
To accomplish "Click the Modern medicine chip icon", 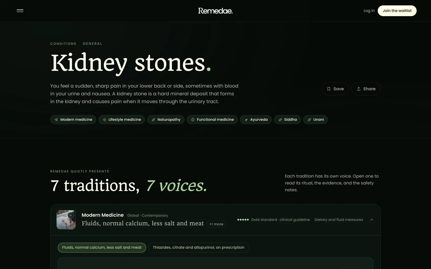I will pos(56,120).
